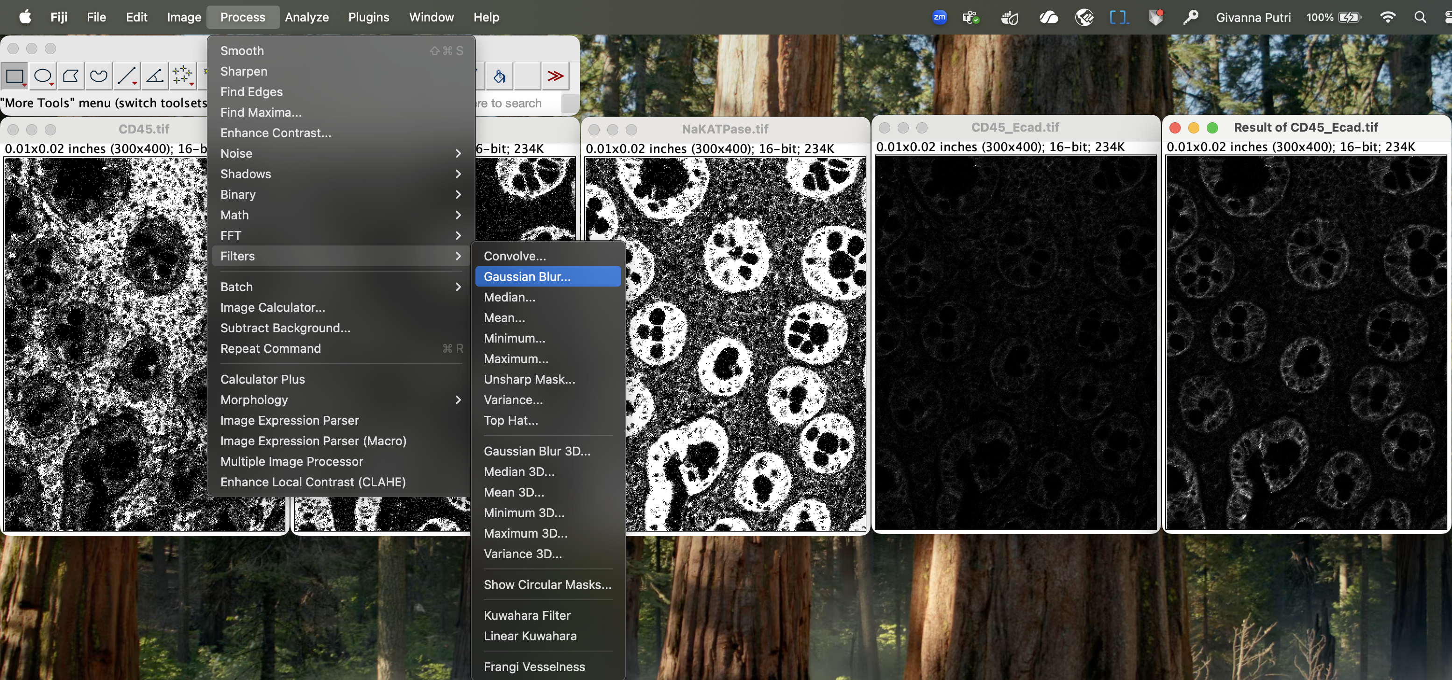Select the Multi-point tool

(x=182, y=76)
